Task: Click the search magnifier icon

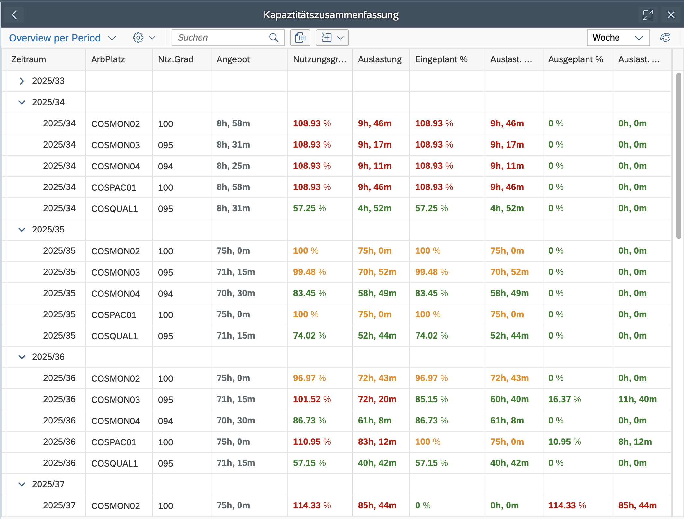Action: coord(274,38)
